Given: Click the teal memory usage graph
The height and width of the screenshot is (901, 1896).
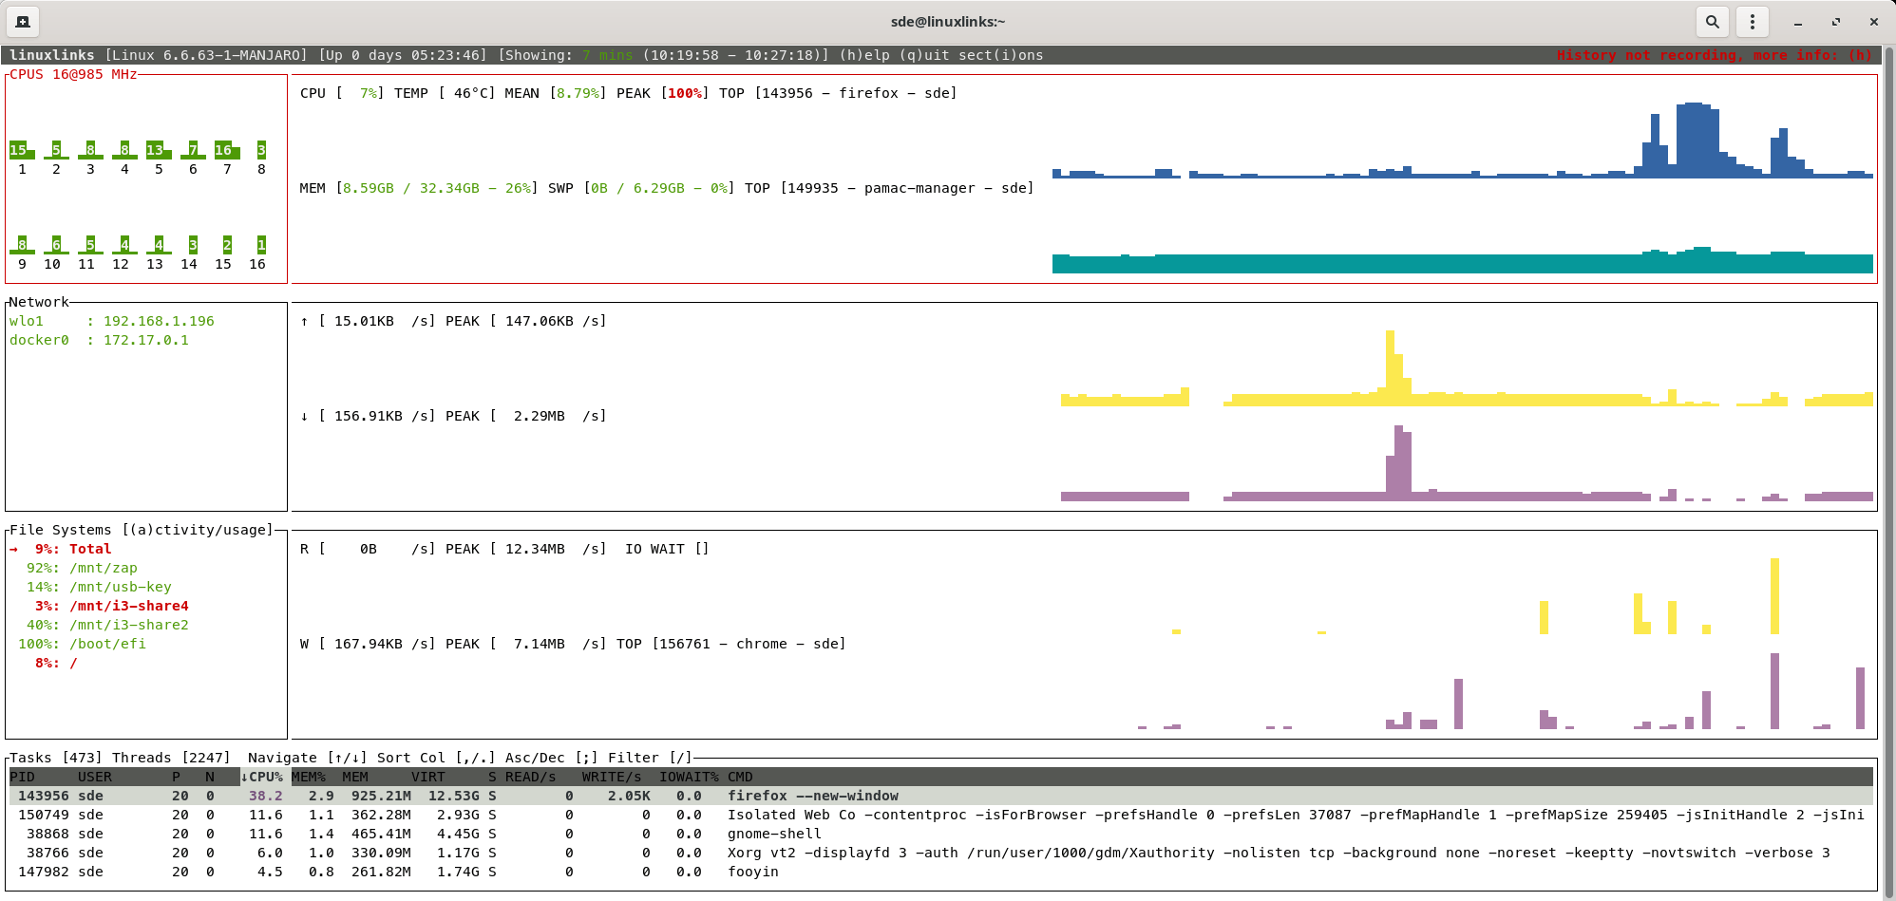Looking at the screenshot, I should tap(1463, 261).
